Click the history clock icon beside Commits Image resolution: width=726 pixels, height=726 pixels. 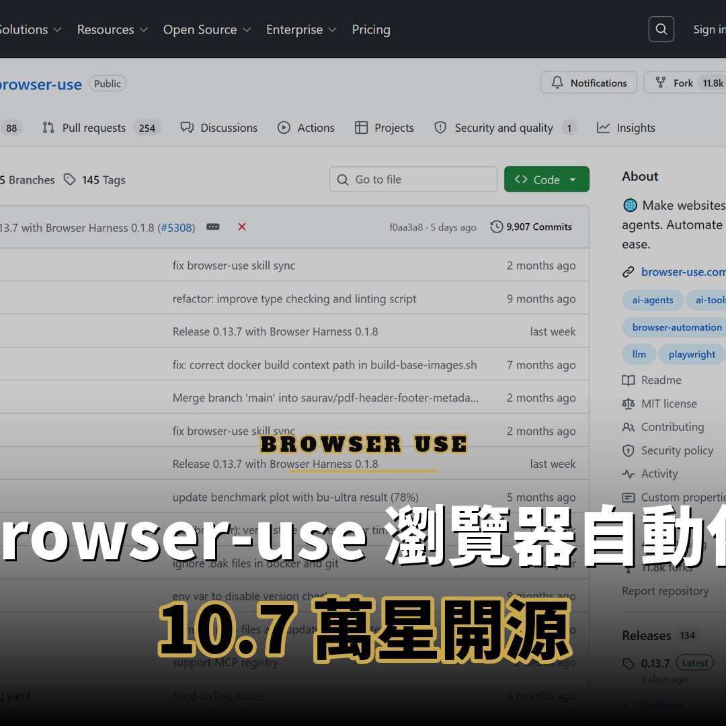tap(496, 227)
